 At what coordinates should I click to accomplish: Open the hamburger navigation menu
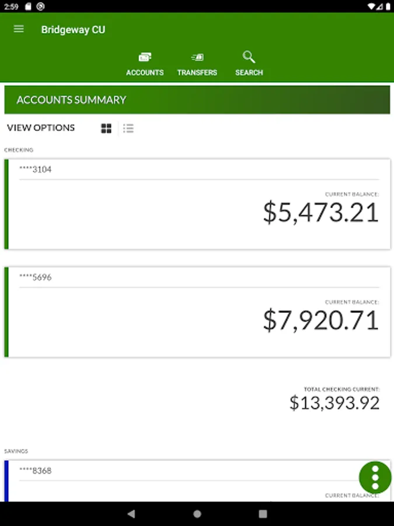click(19, 29)
